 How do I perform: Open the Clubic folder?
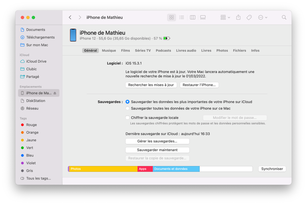[31, 69]
